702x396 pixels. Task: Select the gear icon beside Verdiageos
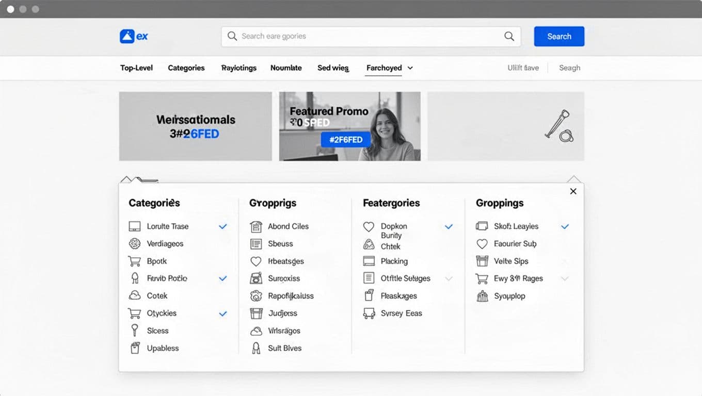click(x=134, y=244)
